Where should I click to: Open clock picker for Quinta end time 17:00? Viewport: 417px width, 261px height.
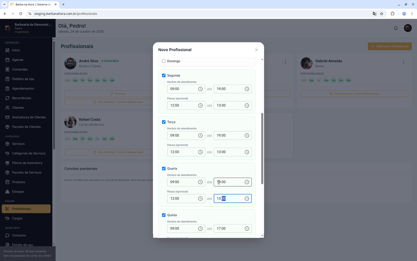[x=247, y=229]
